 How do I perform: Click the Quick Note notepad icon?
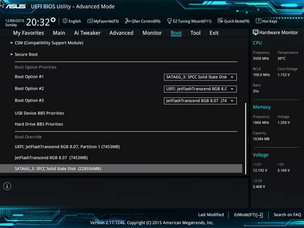click(x=220, y=21)
